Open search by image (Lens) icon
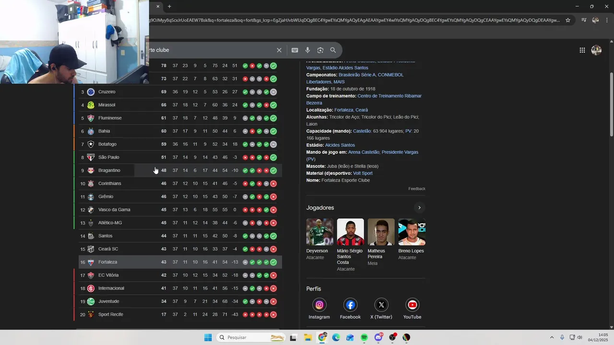This screenshot has width=614, height=345. point(320,50)
